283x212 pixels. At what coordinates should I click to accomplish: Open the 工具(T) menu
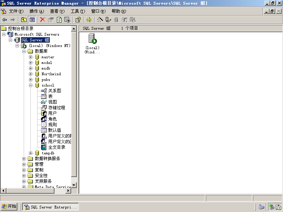tap(78, 11)
